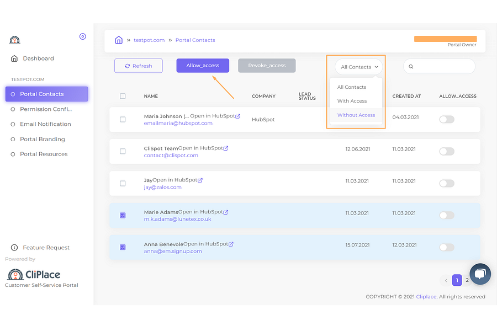Image resolution: width=497 pixels, height=331 pixels.
Task: Open Feature Request link
Action: pos(46,248)
